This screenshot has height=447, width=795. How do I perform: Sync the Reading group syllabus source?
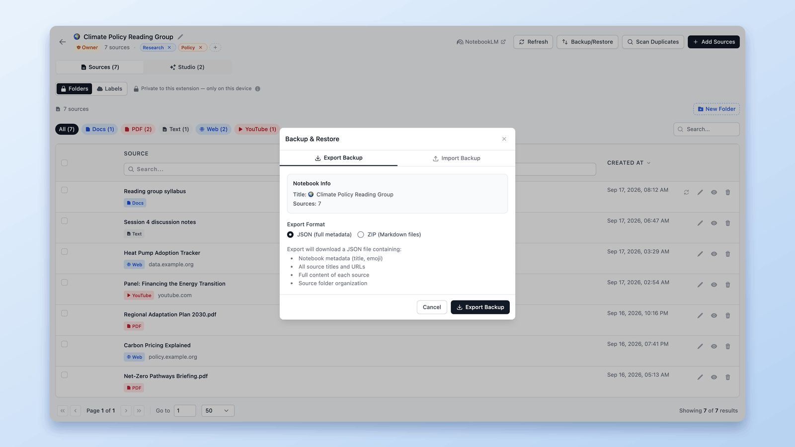(686, 192)
